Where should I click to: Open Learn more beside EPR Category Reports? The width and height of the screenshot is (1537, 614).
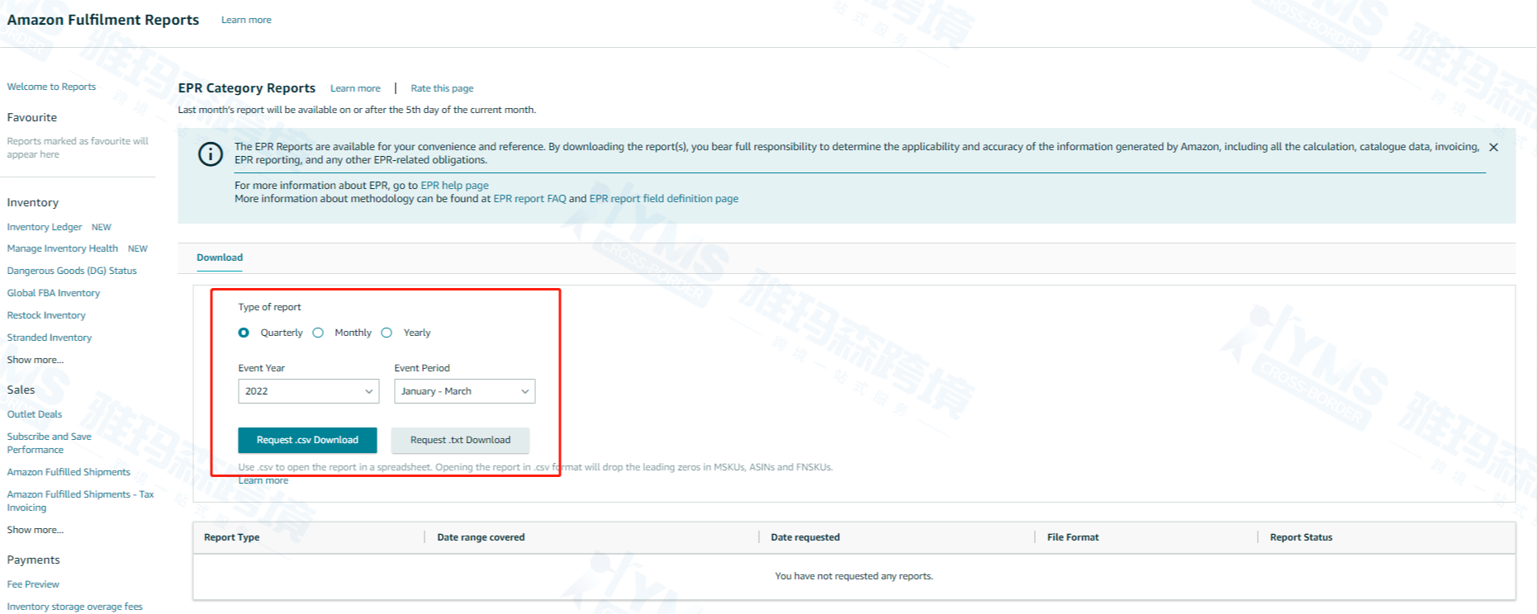pyautogui.click(x=355, y=88)
